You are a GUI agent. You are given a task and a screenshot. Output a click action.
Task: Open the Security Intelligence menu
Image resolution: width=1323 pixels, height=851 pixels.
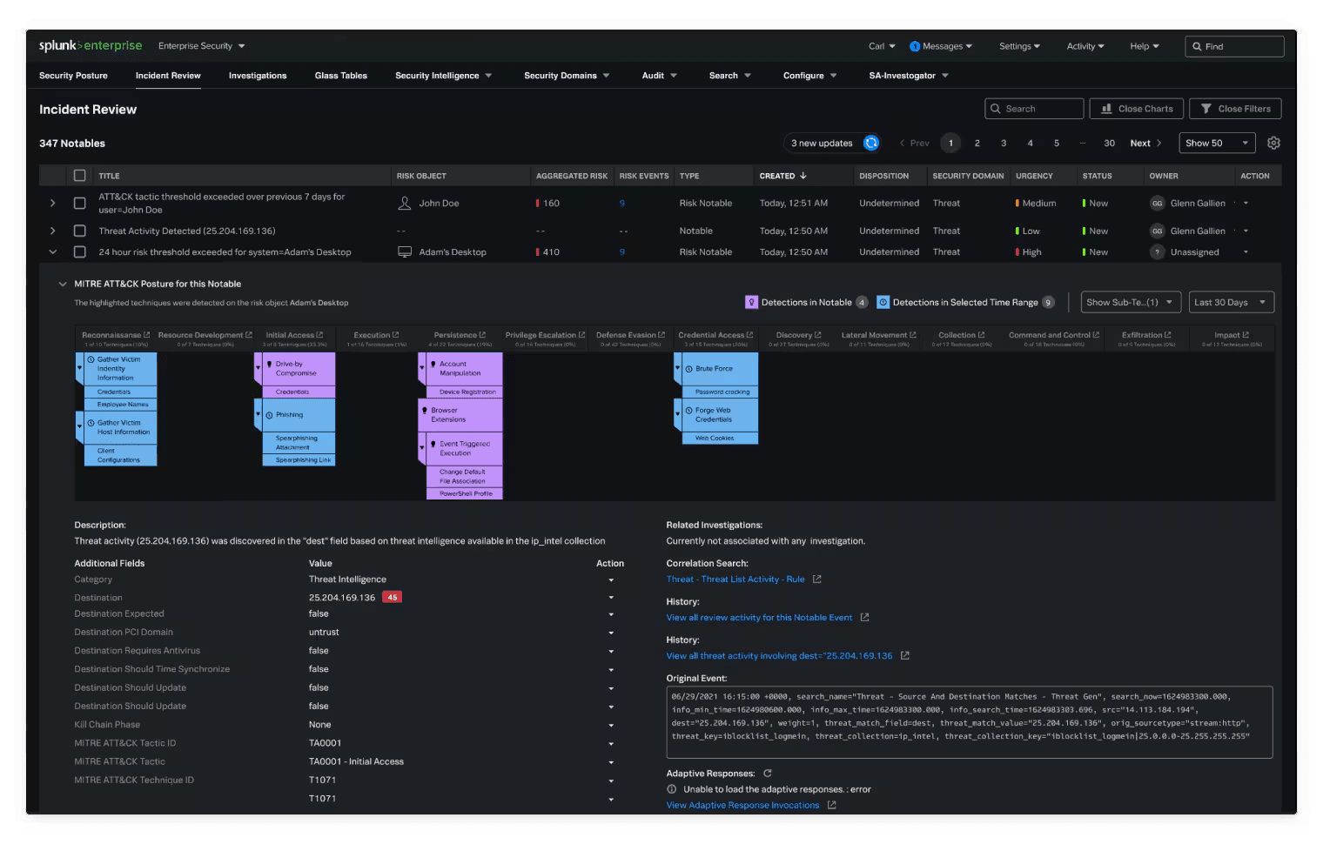tap(443, 76)
